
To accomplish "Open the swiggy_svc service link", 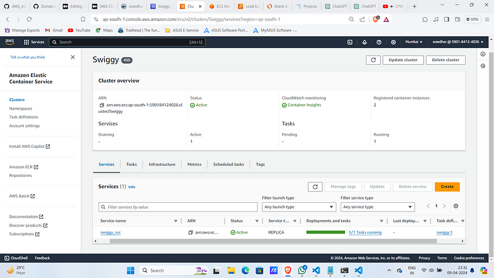I will click(110, 232).
